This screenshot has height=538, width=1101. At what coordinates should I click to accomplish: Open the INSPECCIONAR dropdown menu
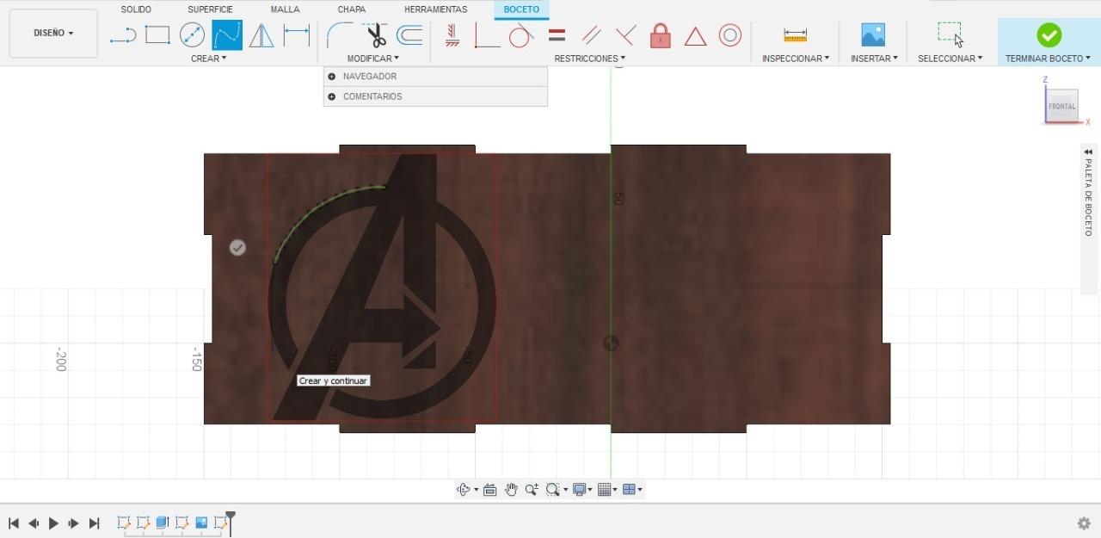coord(796,59)
